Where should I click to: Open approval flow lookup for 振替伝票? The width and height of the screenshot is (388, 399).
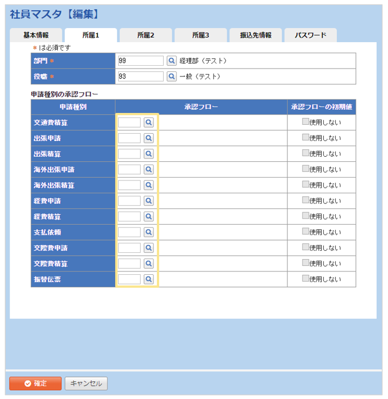[148, 279]
